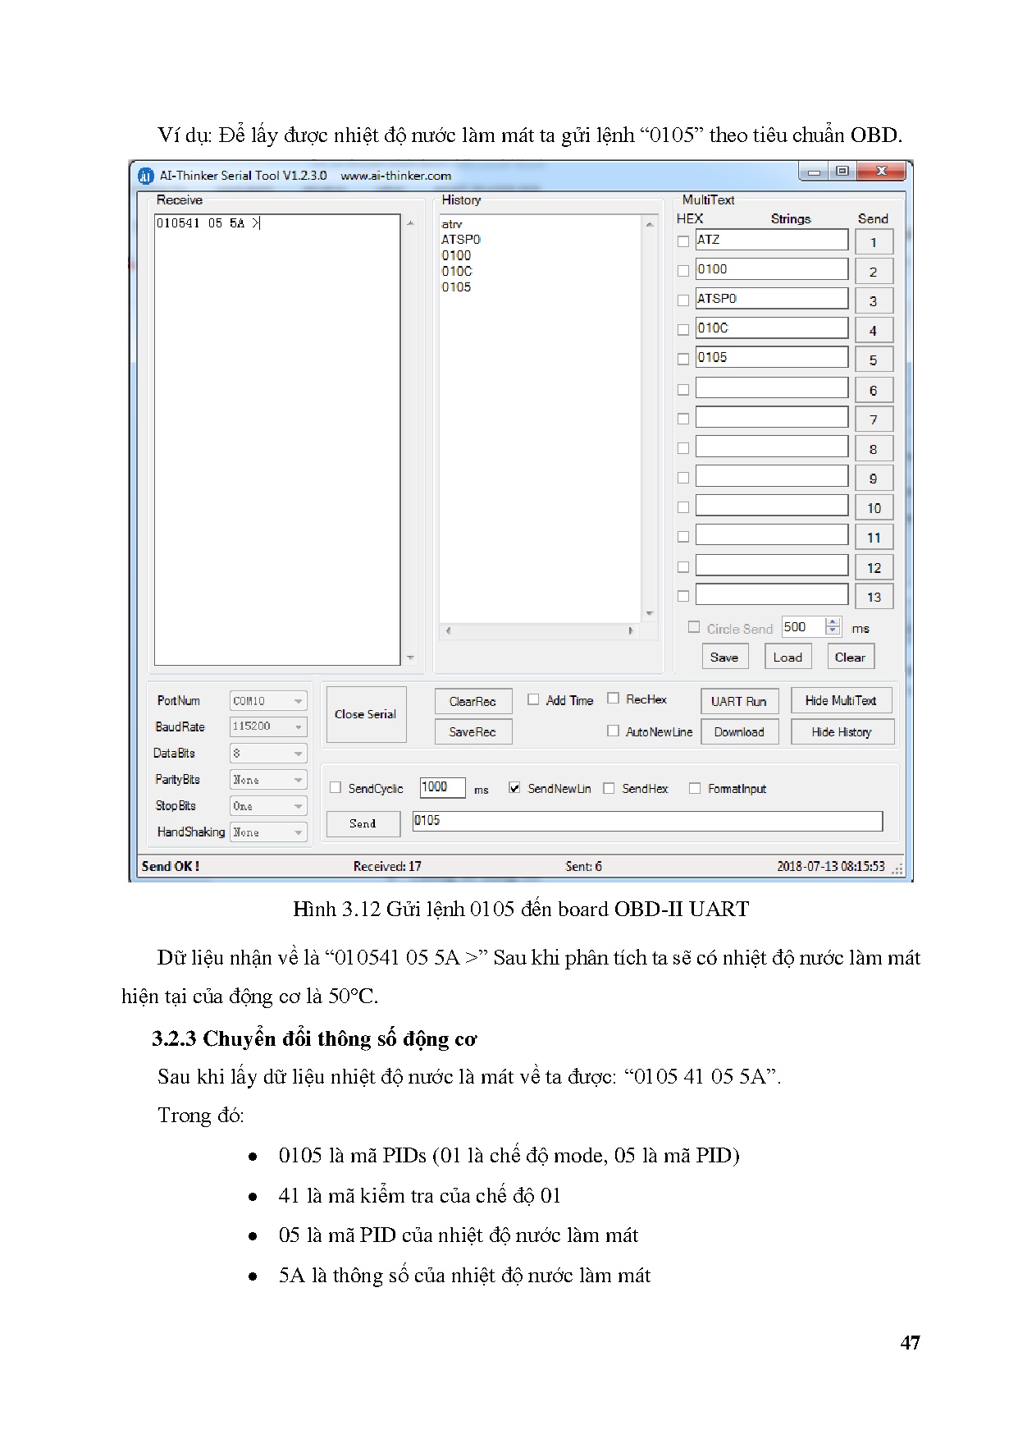Open the PortNum COM10 dropdown
The height and width of the screenshot is (1439, 1018).
[268, 701]
